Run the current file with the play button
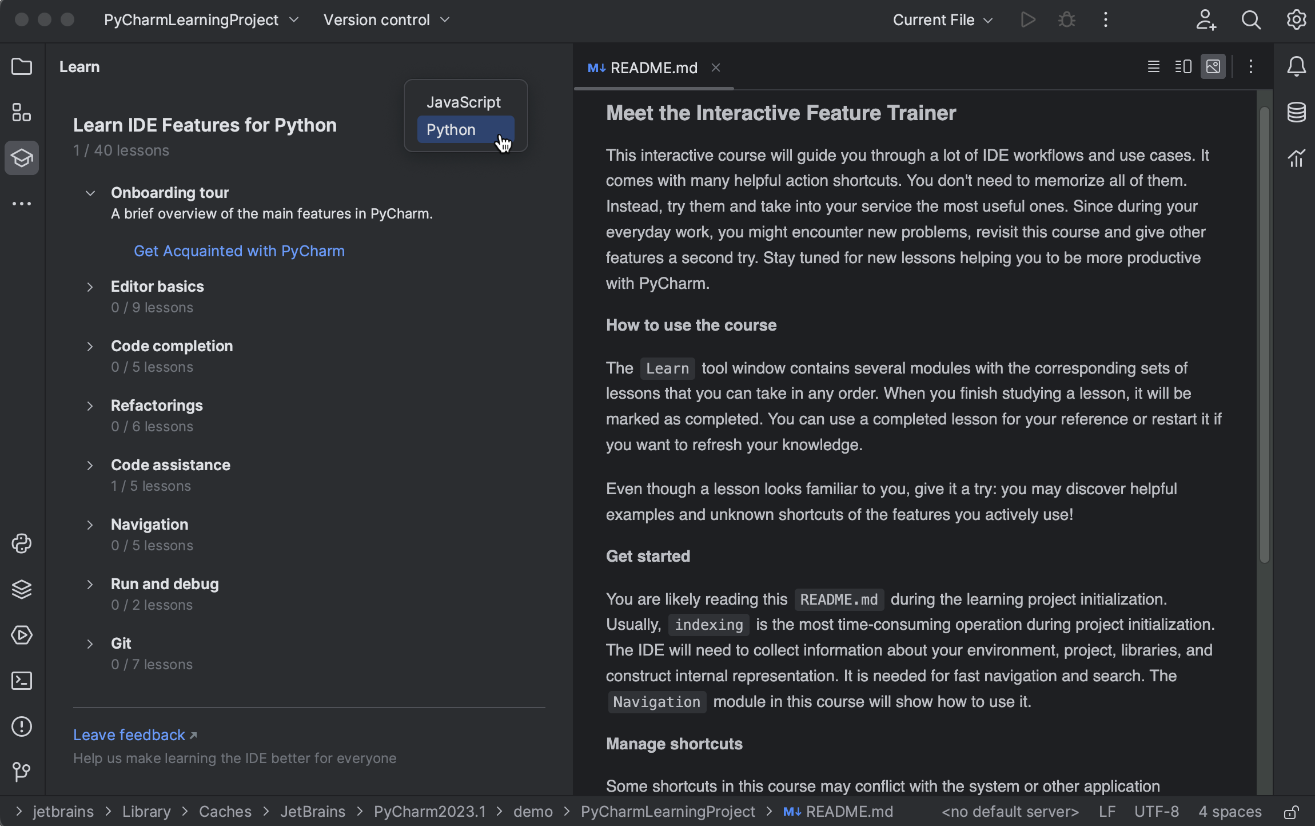This screenshot has height=826, width=1315. (x=1027, y=19)
